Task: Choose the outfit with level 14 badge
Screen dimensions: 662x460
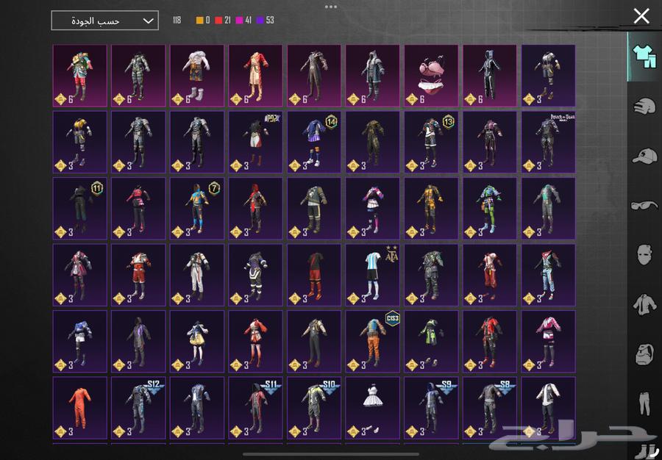Action: click(314, 142)
